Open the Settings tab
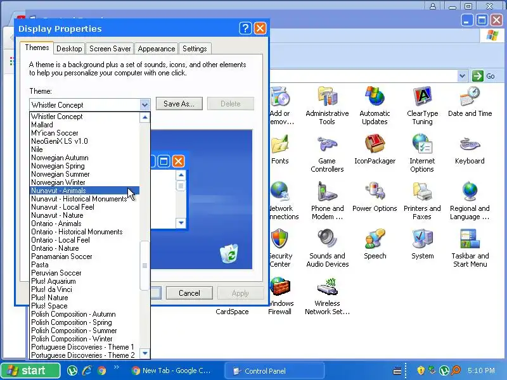Screen dimensions: 507x380 tap(195, 49)
